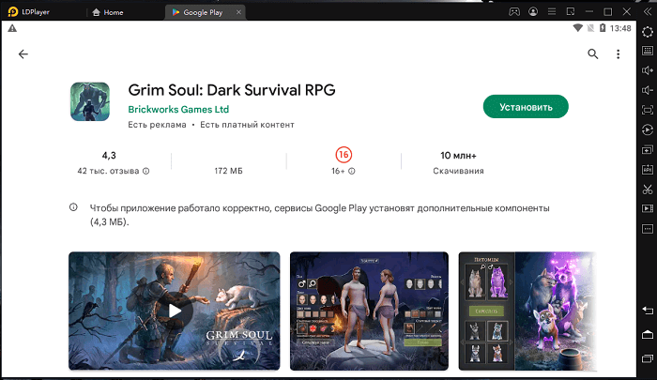Screen dimensions: 657x380
Task: Take a screenshot with scissors icon
Action: [648, 189]
